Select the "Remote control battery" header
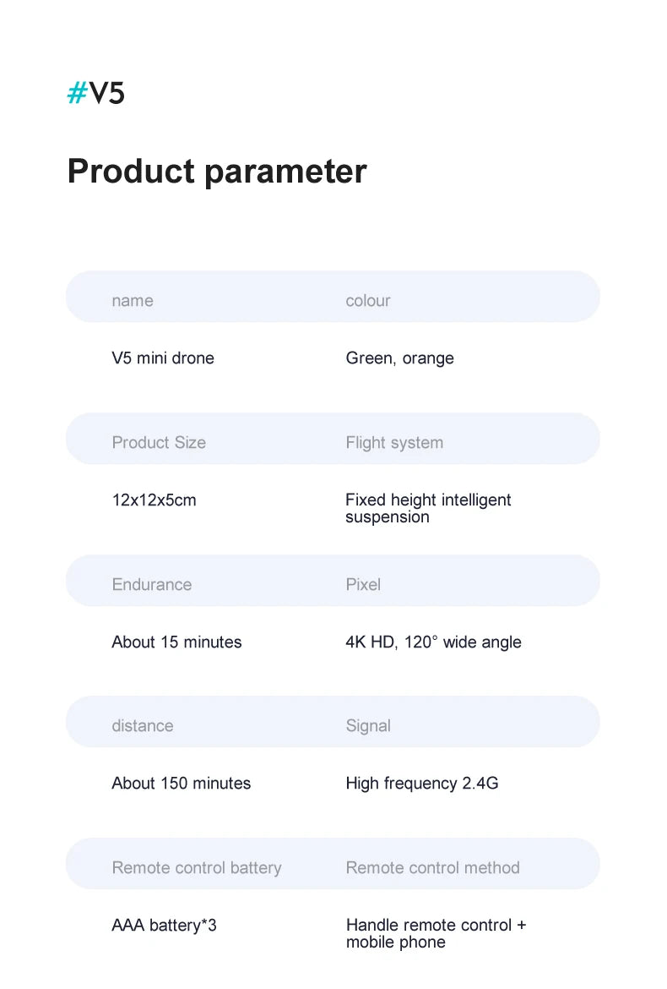 click(197, 868)
